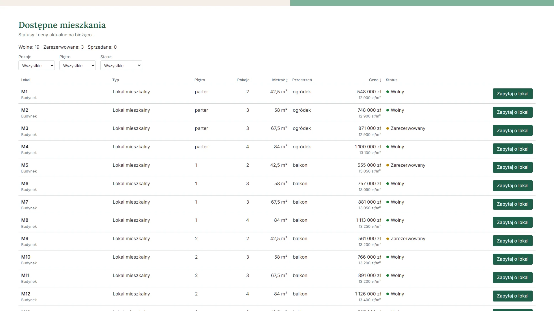The image size is (554, 311).
Task: Click price 1 126 000 zł
Action: coord(368,294)
